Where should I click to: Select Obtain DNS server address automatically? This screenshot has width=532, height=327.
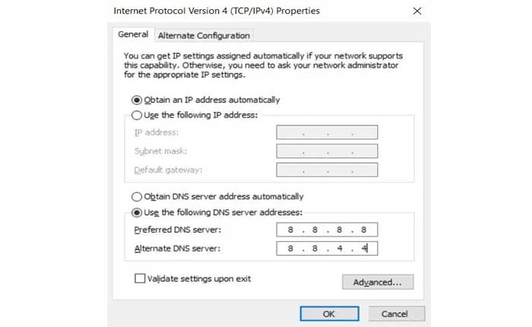pos(137,196)
